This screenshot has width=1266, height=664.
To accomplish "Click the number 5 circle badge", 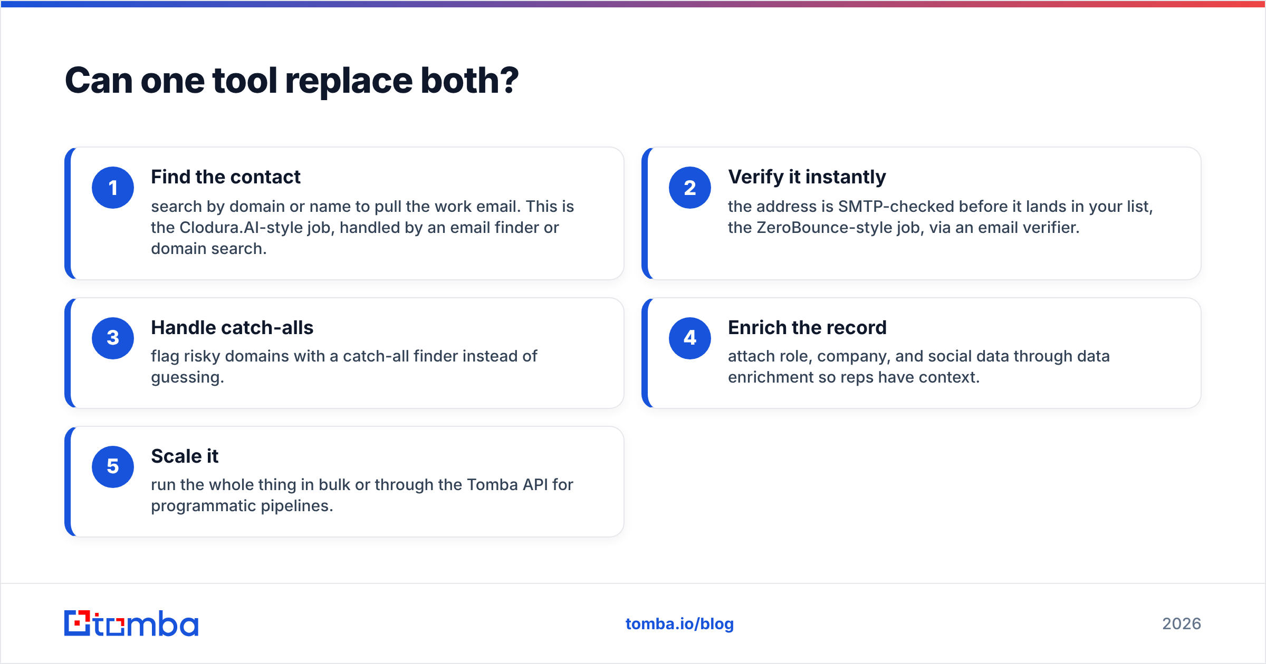I will (113, 467).
